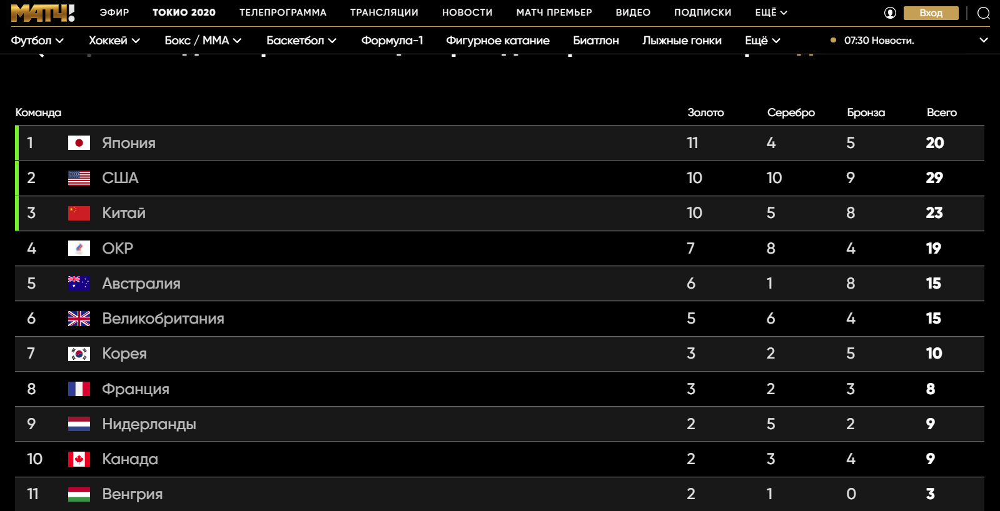Viewport: 1000px width, 511px height.
Task: Open the ВИДЕО menu item
Action: (x=633, y=12)
